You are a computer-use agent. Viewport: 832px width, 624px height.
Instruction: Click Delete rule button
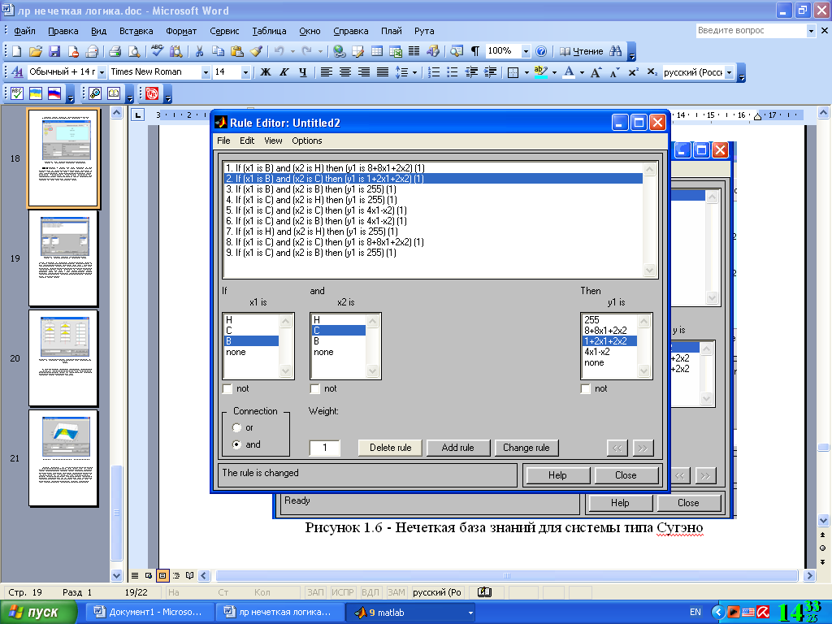point(390,448)
